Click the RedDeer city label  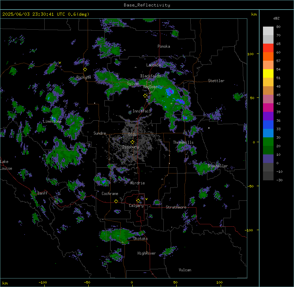(x=150, y=87)
